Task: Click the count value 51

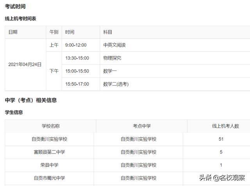Action: tap(221, 139)
